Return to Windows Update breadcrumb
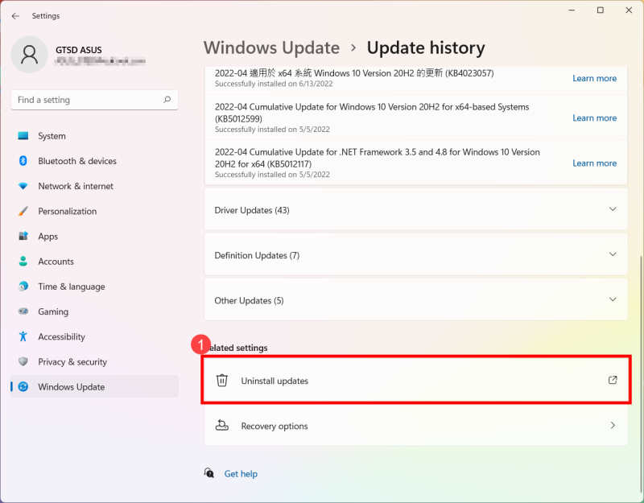 271,48
